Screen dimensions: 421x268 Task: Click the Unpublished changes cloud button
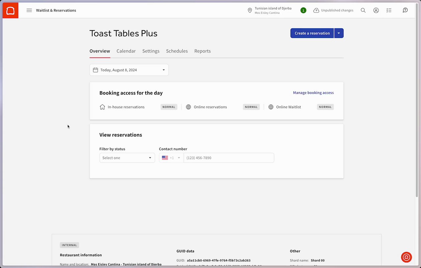[x=333, y=11]
